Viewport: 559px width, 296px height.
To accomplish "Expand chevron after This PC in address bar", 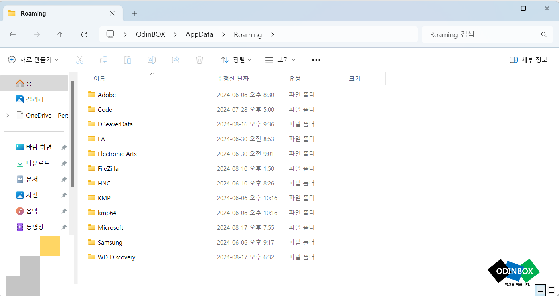I will 126,35.
